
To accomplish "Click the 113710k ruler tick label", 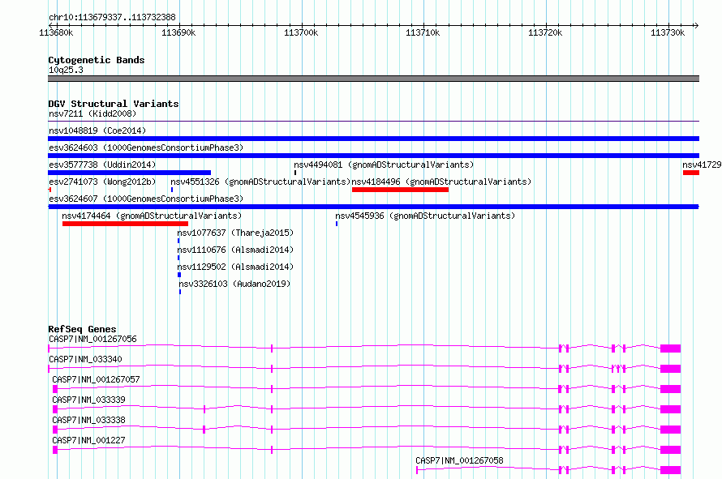I will pyautogui.click(x=423, y=32).
